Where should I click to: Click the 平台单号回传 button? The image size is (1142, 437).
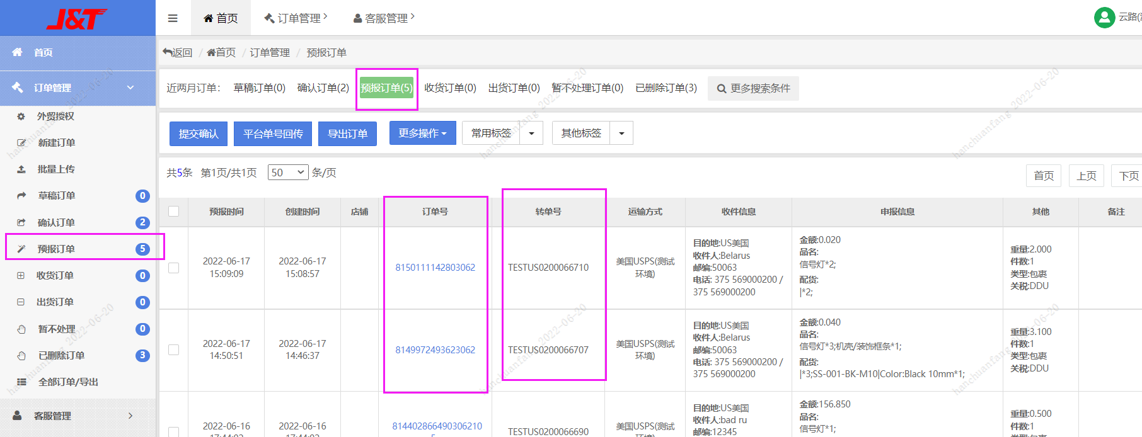tap(273, 133)
